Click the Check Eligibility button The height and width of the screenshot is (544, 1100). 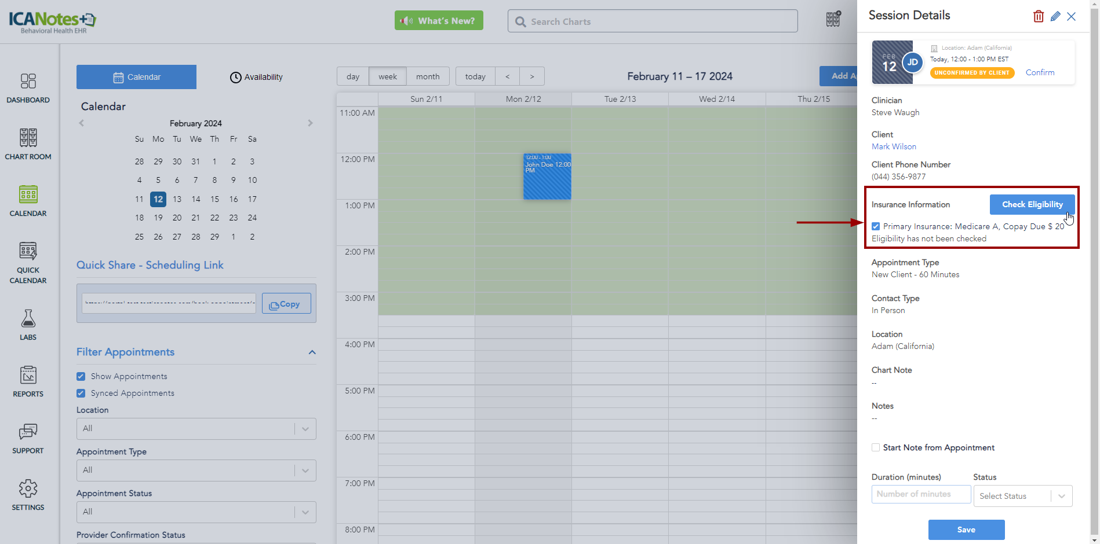coord(1032,204)
